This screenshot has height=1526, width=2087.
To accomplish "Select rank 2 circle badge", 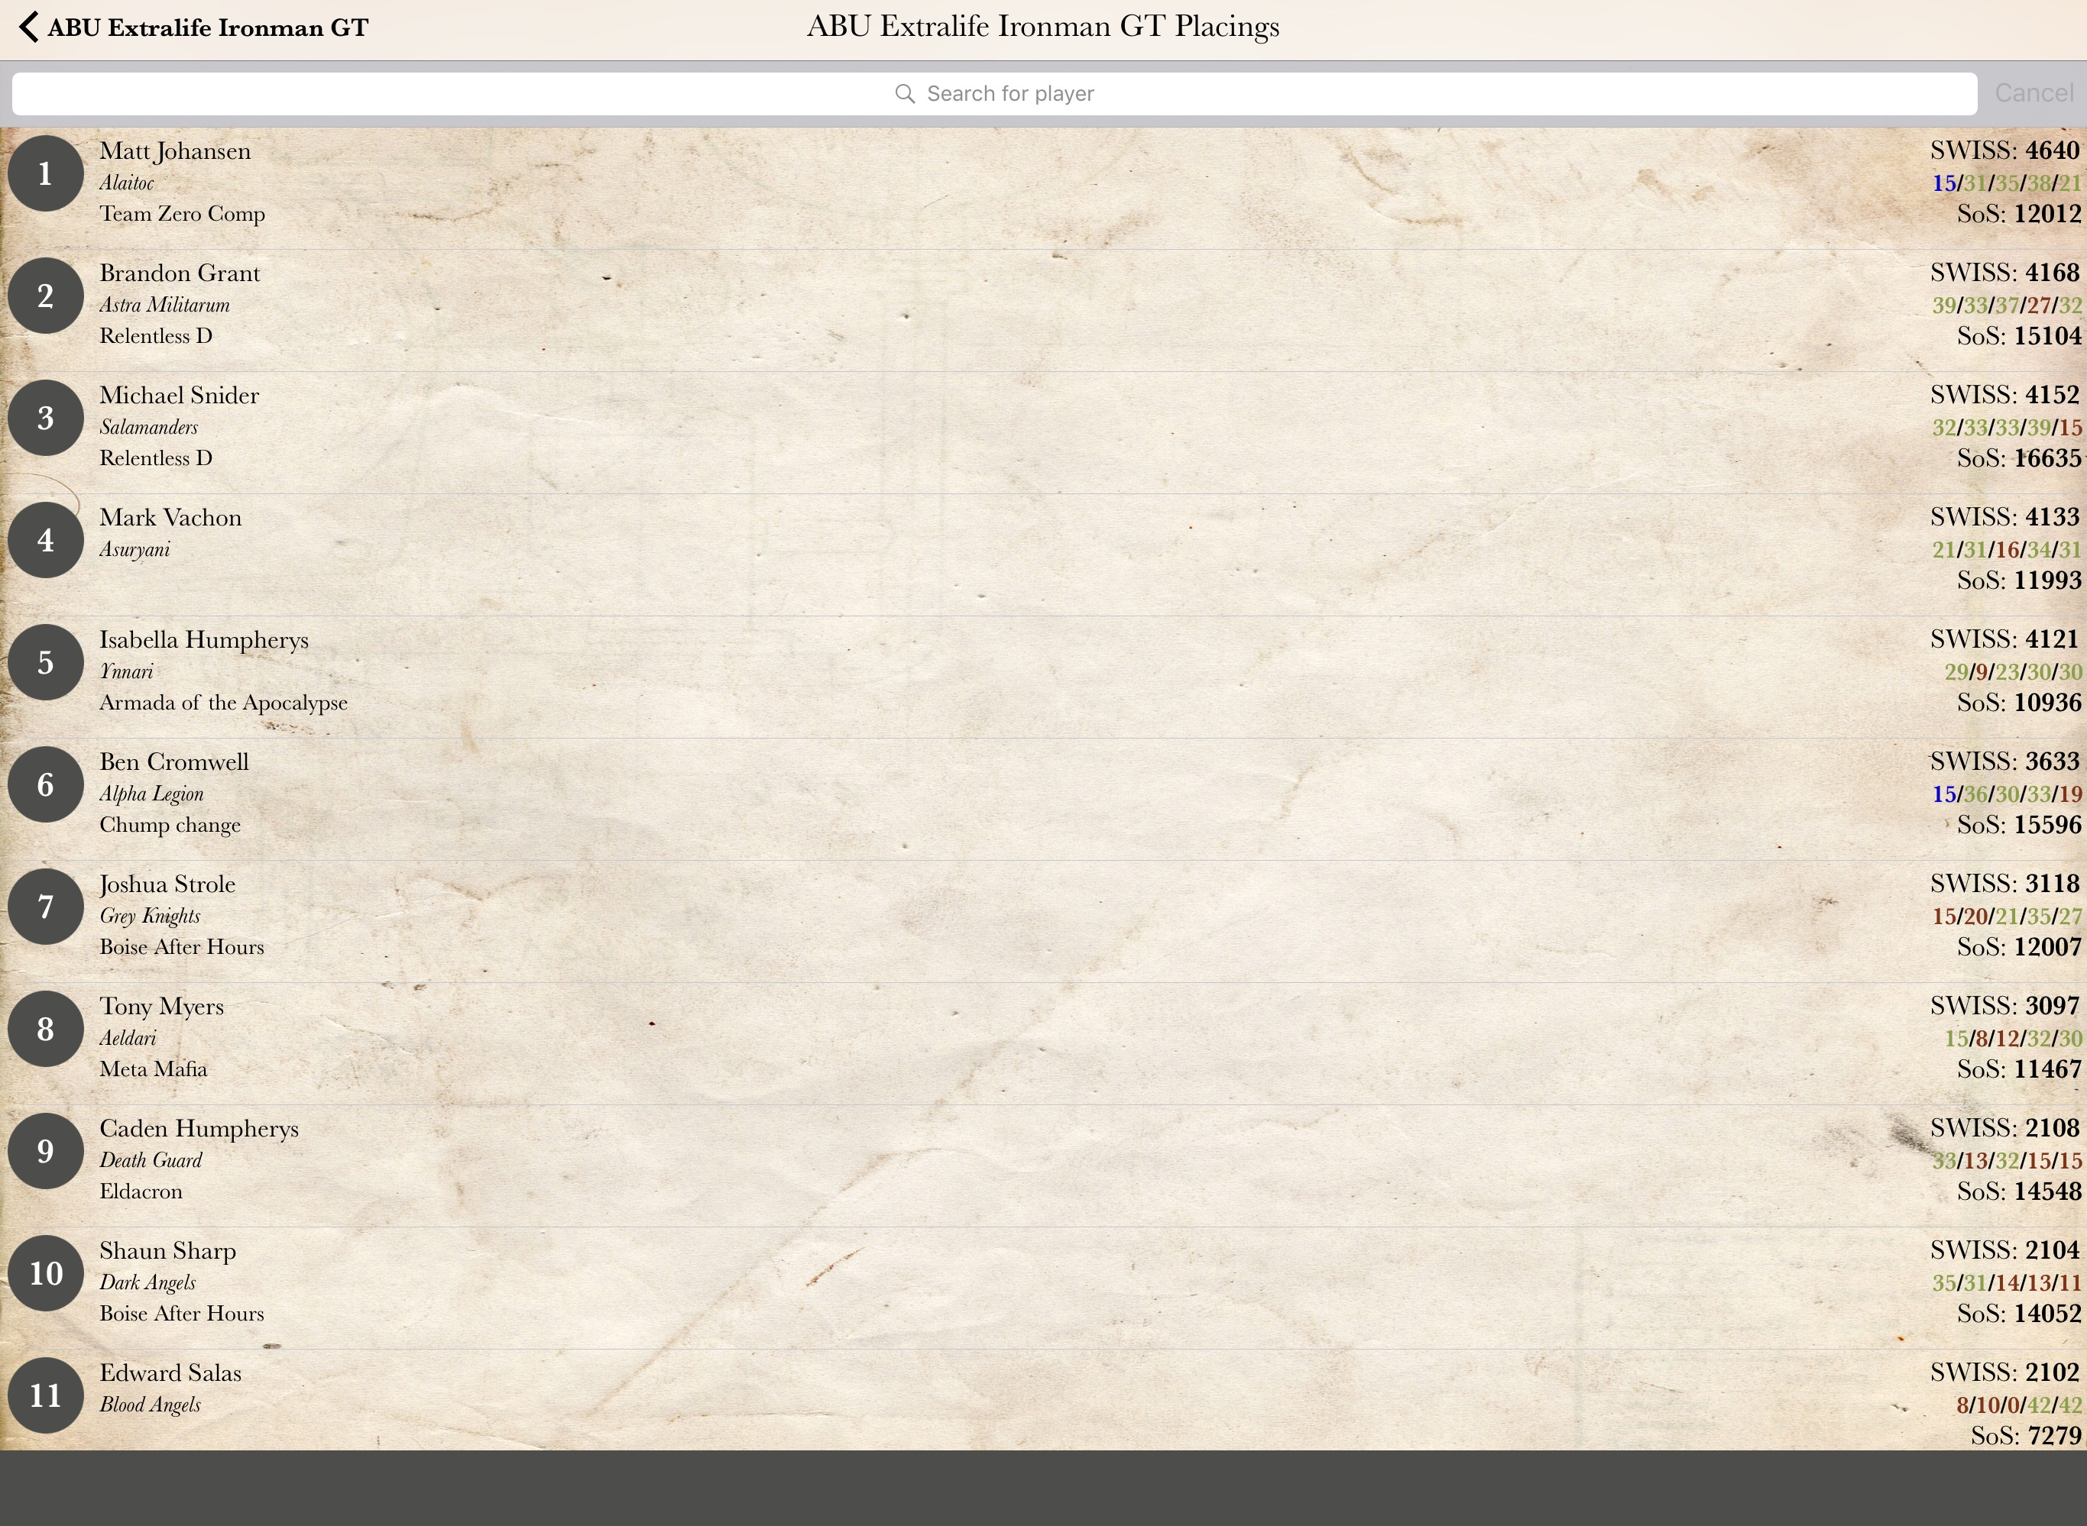I will 45,296.
